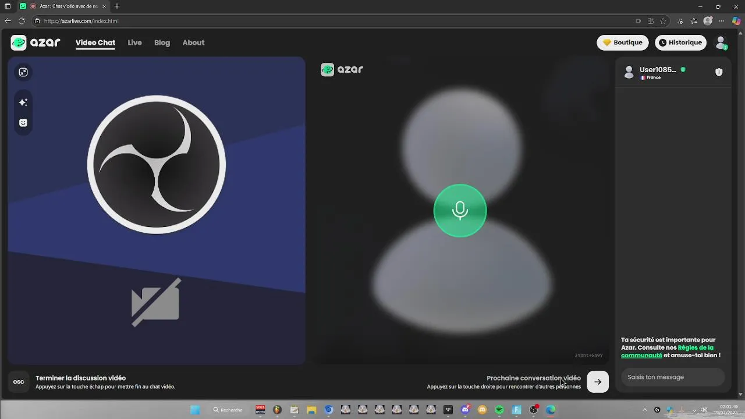The image size is (745, 419).
Task: Open File Explorer from taskbar
Action: coord(311,410)
